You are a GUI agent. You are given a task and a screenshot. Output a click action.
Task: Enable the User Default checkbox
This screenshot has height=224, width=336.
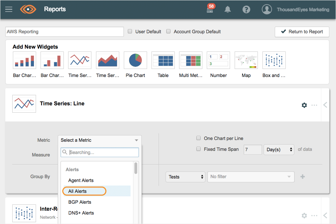pos(130,31)
